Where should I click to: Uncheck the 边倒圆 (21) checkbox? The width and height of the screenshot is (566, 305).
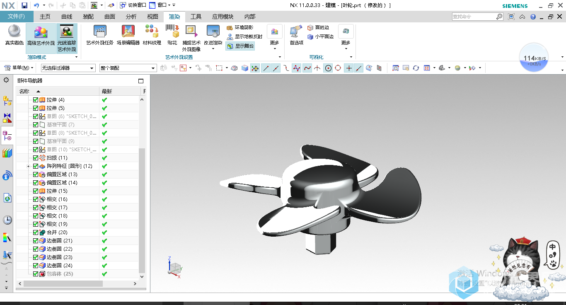pos(35,241)
